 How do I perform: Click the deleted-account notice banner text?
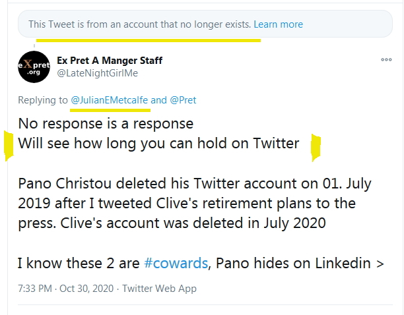tap(139, 24)
